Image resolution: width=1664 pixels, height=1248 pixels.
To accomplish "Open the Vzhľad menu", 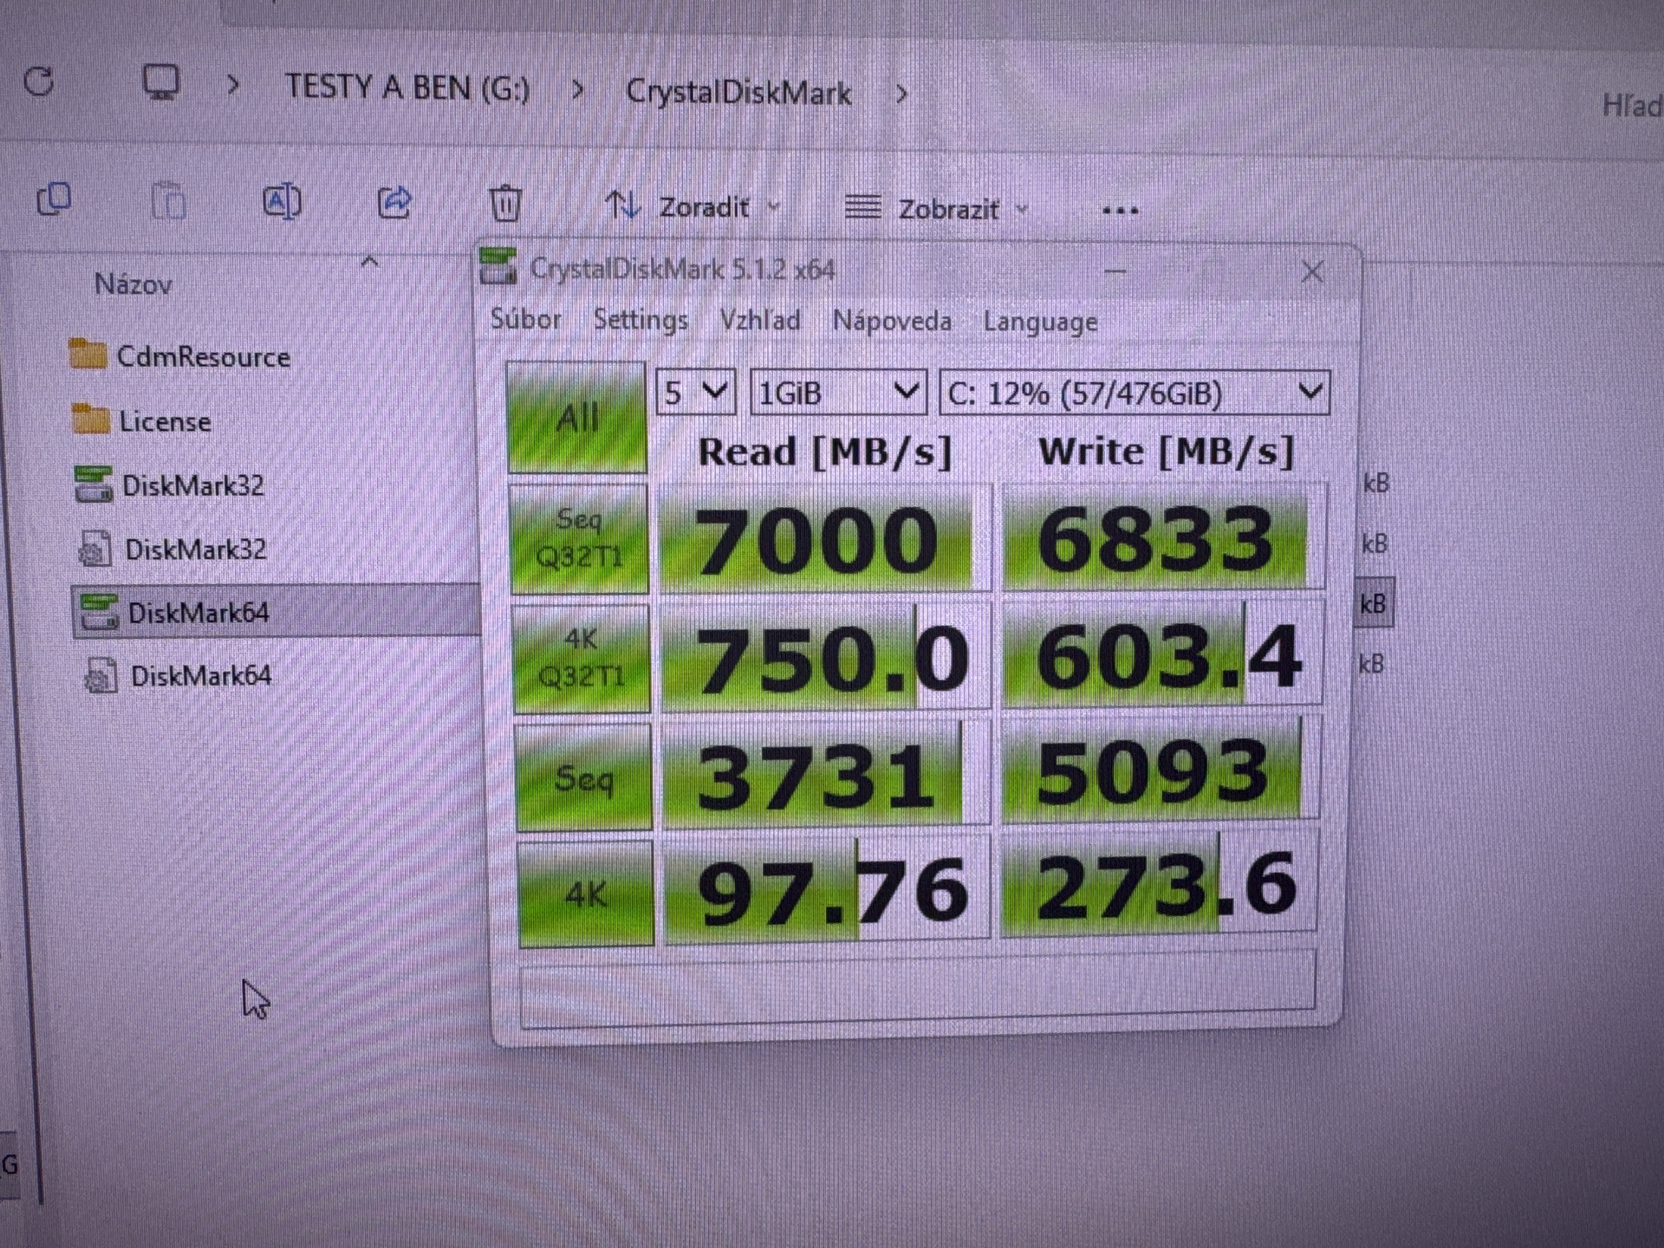I will tap(760, 321).
